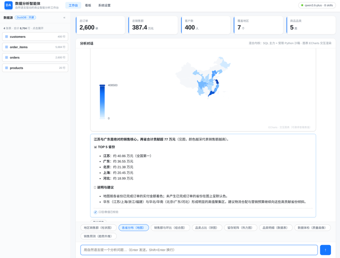The image size is (340, 258).
Task: Switch to the 工作台 tab
Action: 73,5
